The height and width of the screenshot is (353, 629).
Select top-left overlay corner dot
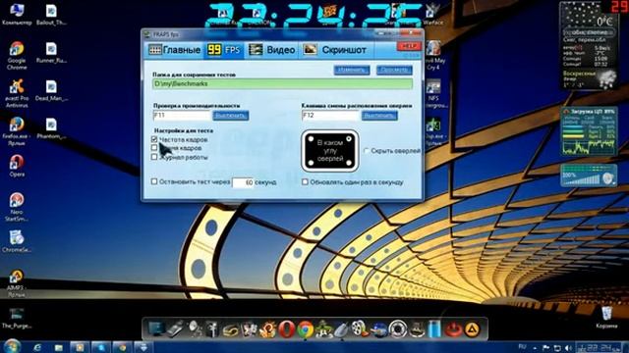tap(311, 139)
